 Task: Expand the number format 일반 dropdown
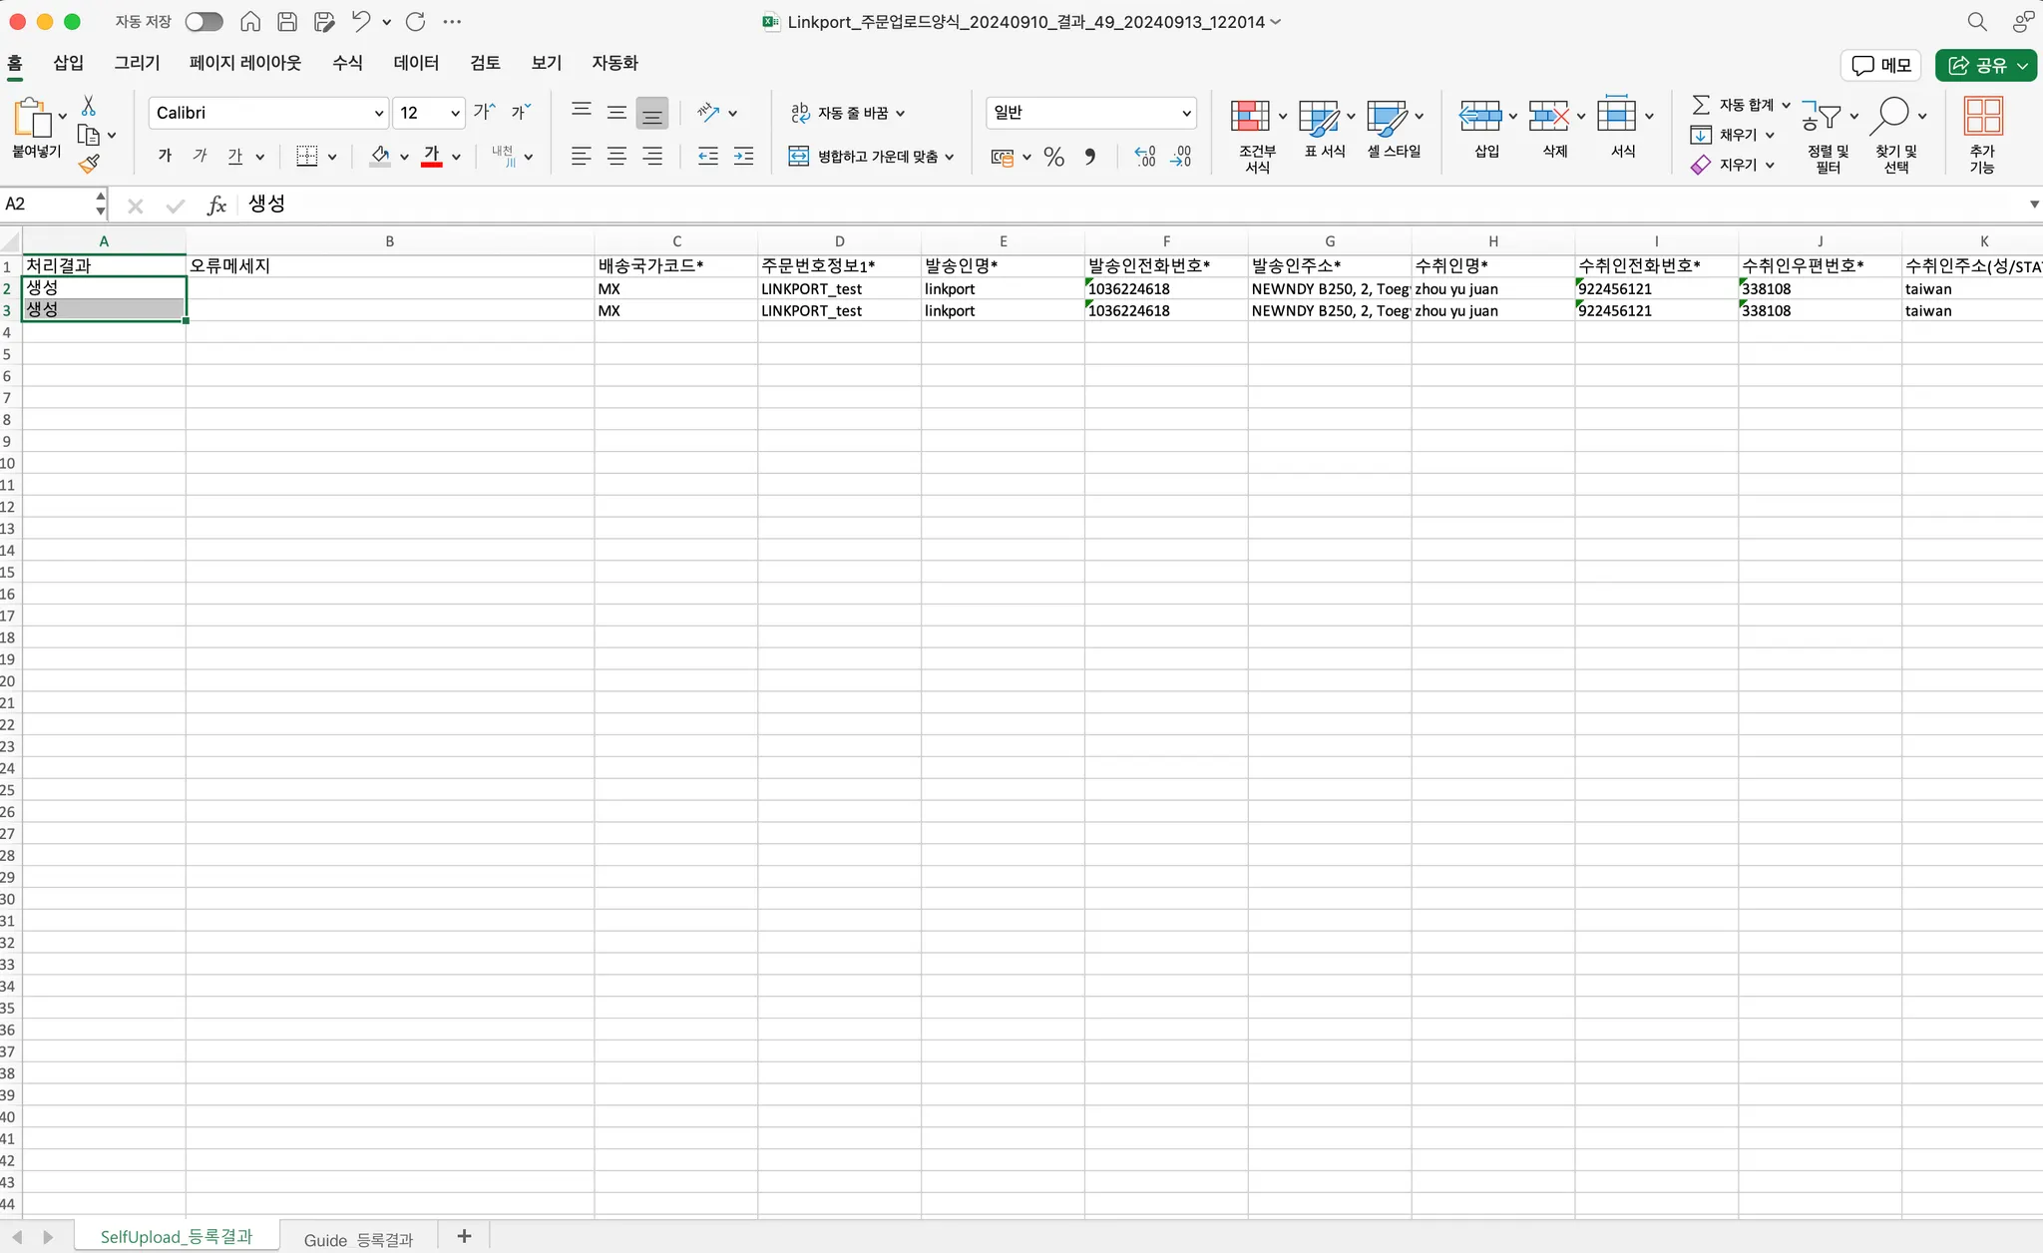click(x=1186, y=113)
